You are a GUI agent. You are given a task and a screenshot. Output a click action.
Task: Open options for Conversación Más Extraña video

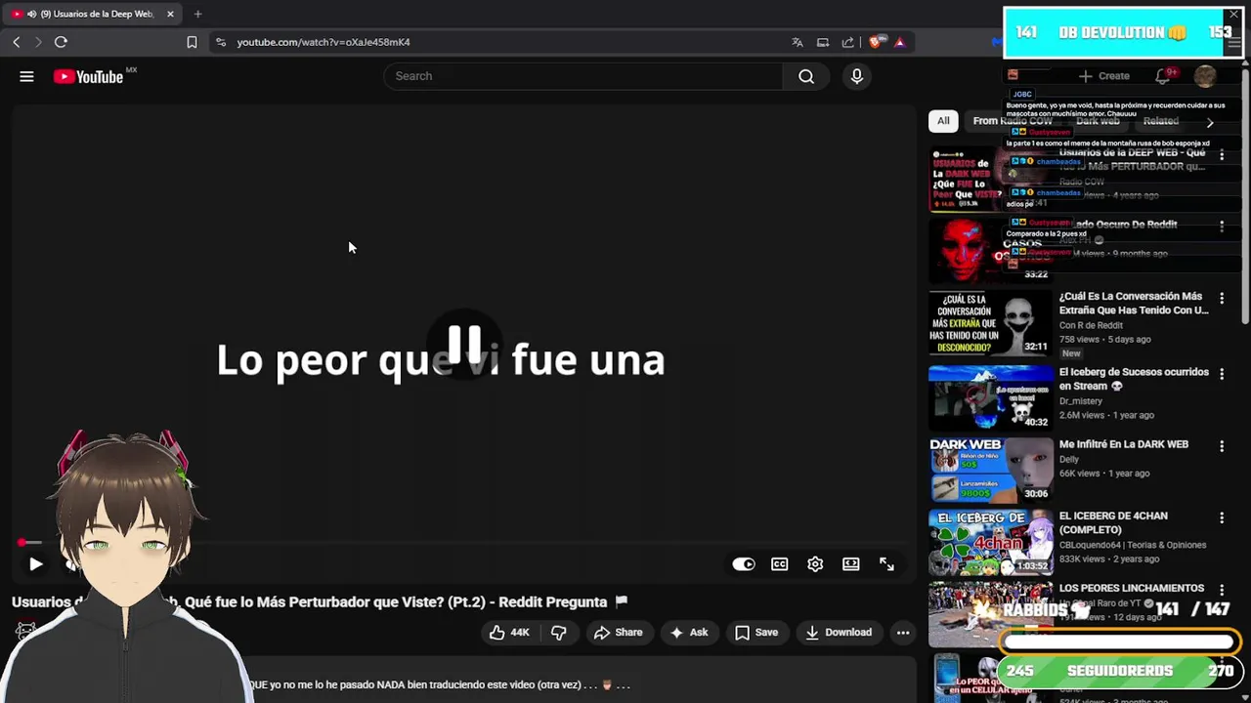point(1222,298)
